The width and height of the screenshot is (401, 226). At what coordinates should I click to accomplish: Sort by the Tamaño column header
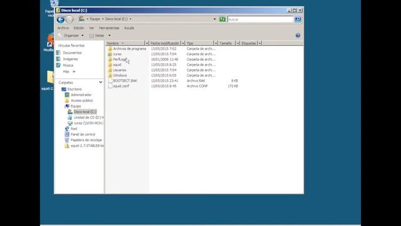(227, 43)
